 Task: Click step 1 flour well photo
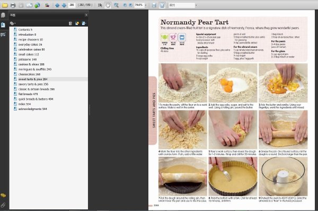(x=183, y=83)
